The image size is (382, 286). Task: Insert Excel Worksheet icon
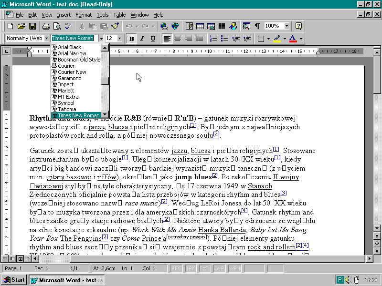coord(211,26)
